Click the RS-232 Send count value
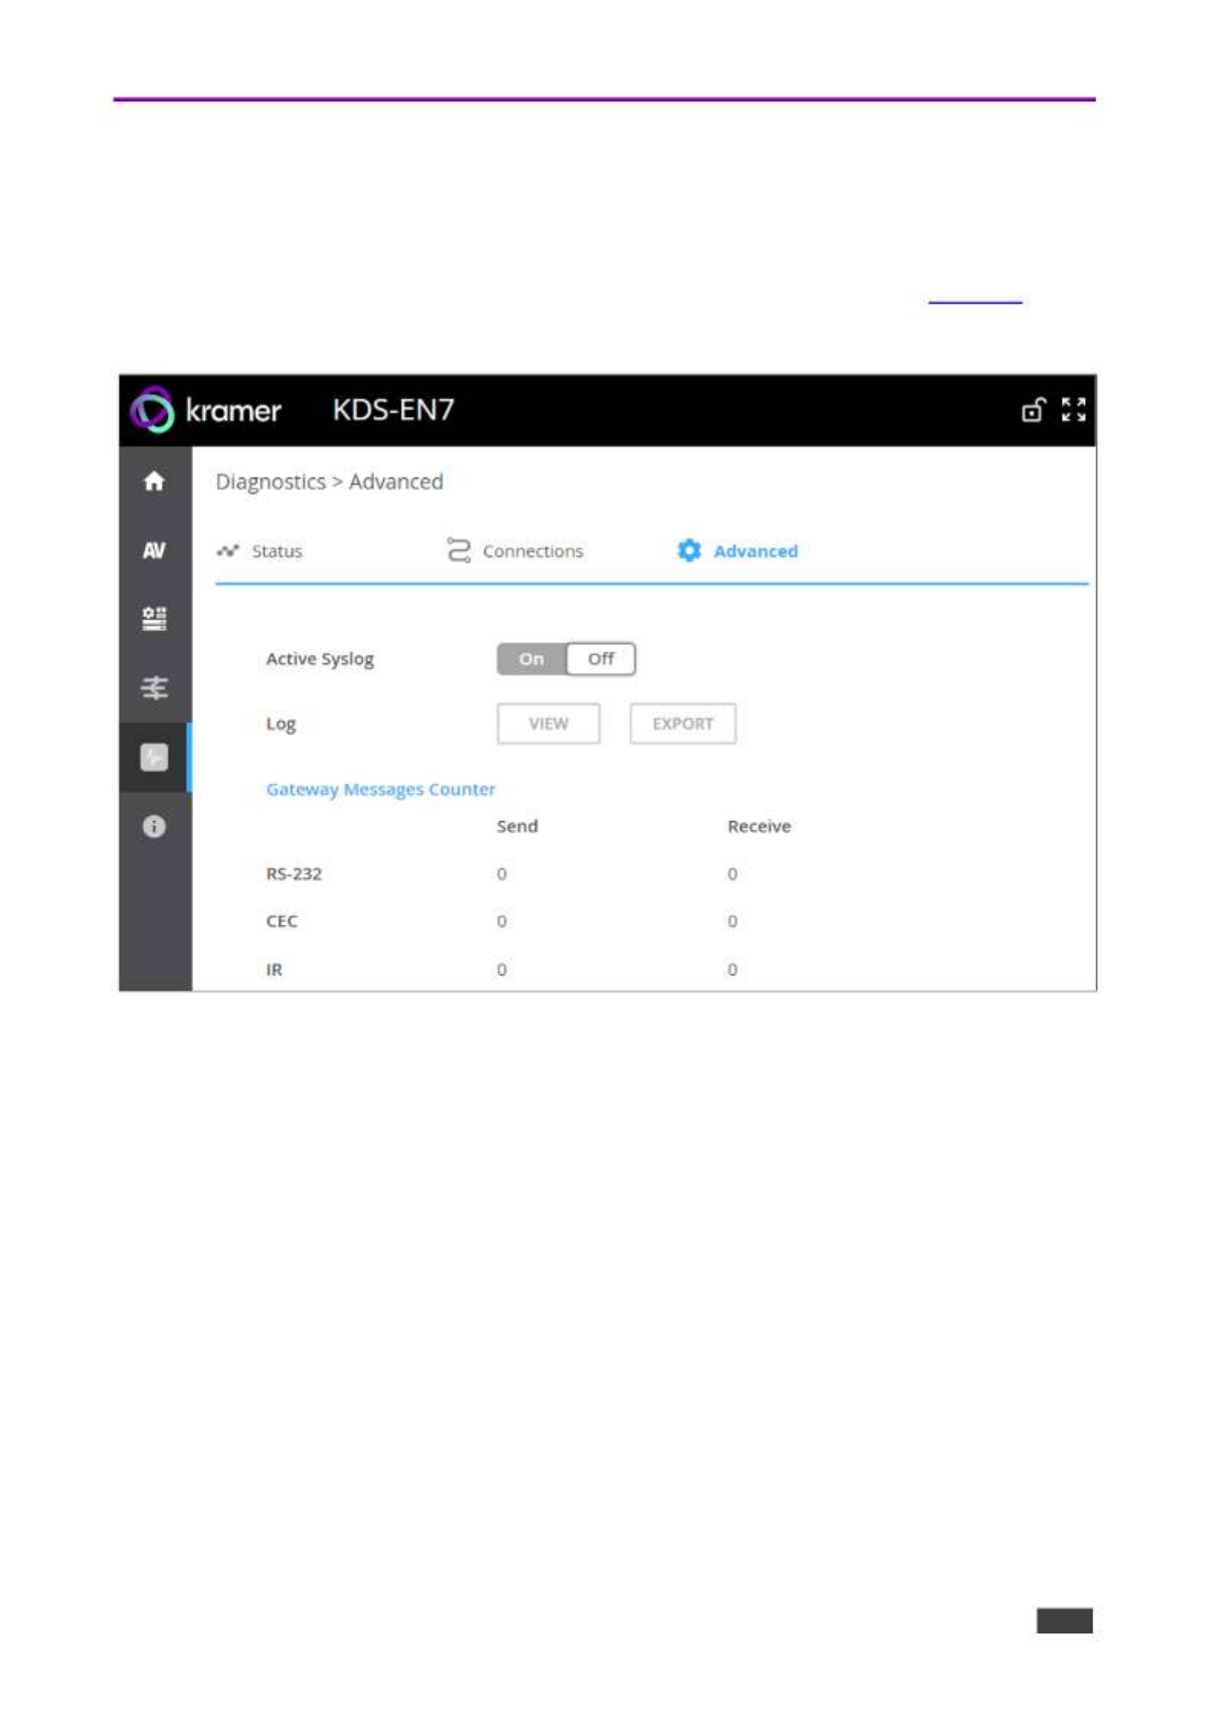 tap(502, 873)
